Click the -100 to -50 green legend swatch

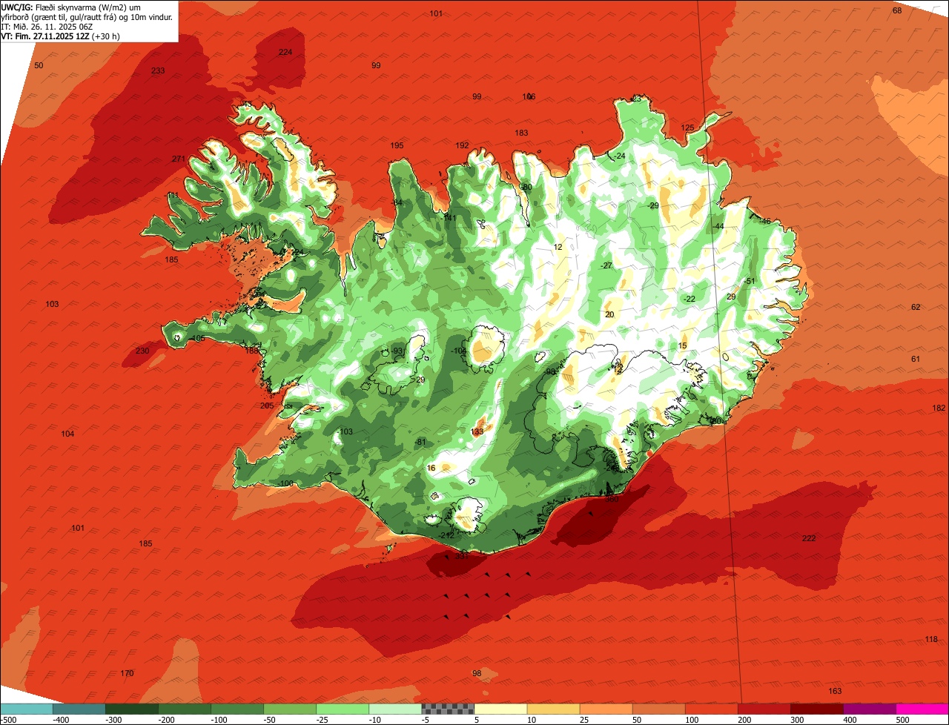coord(237,709)
